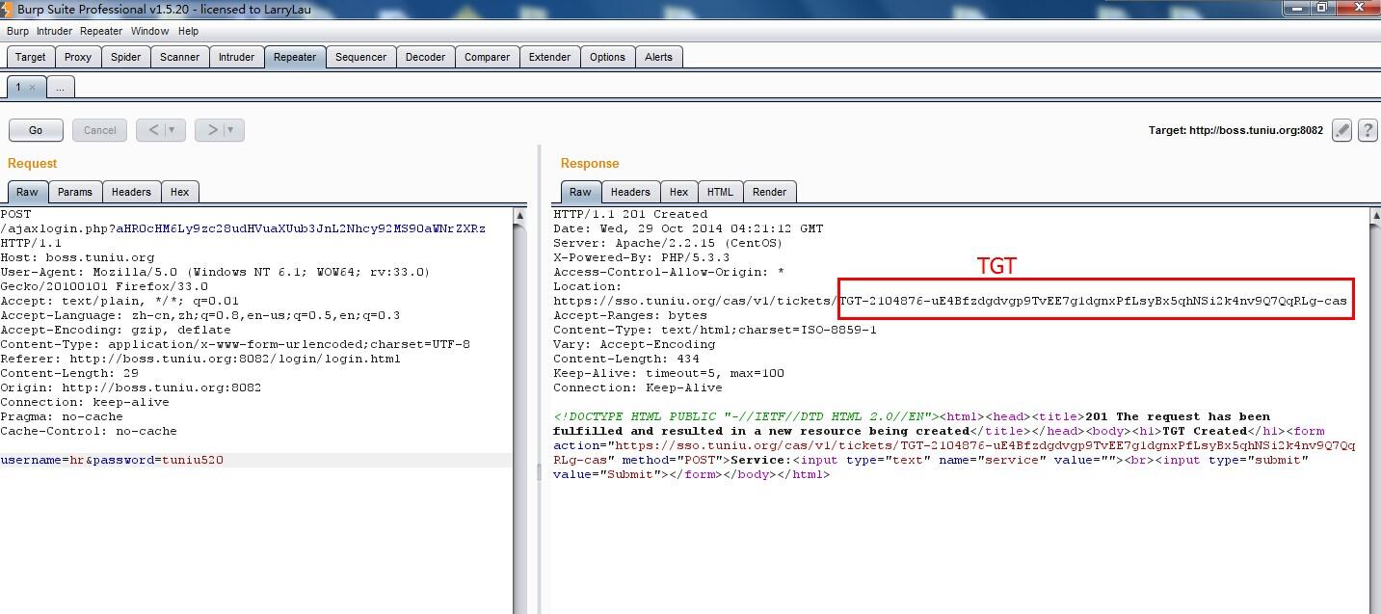Click the username=hr&password line in request
The height and width of the screenshot is (614, 1381).
[112, 460]
